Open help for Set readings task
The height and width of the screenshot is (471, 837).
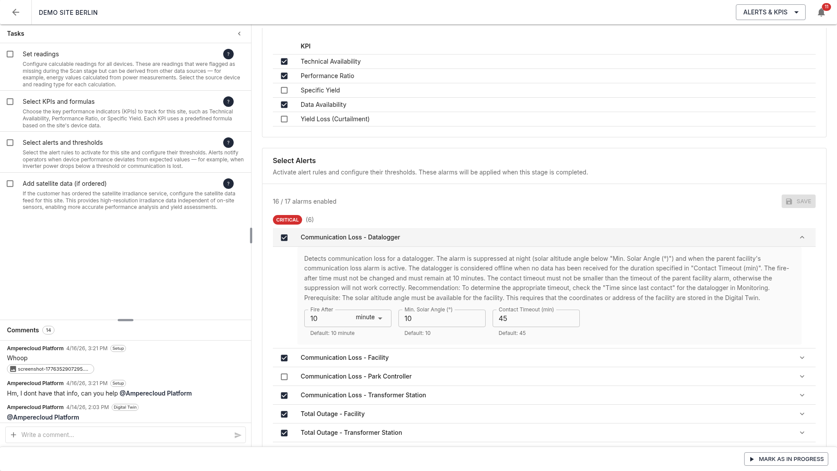[x=228, y=54]
